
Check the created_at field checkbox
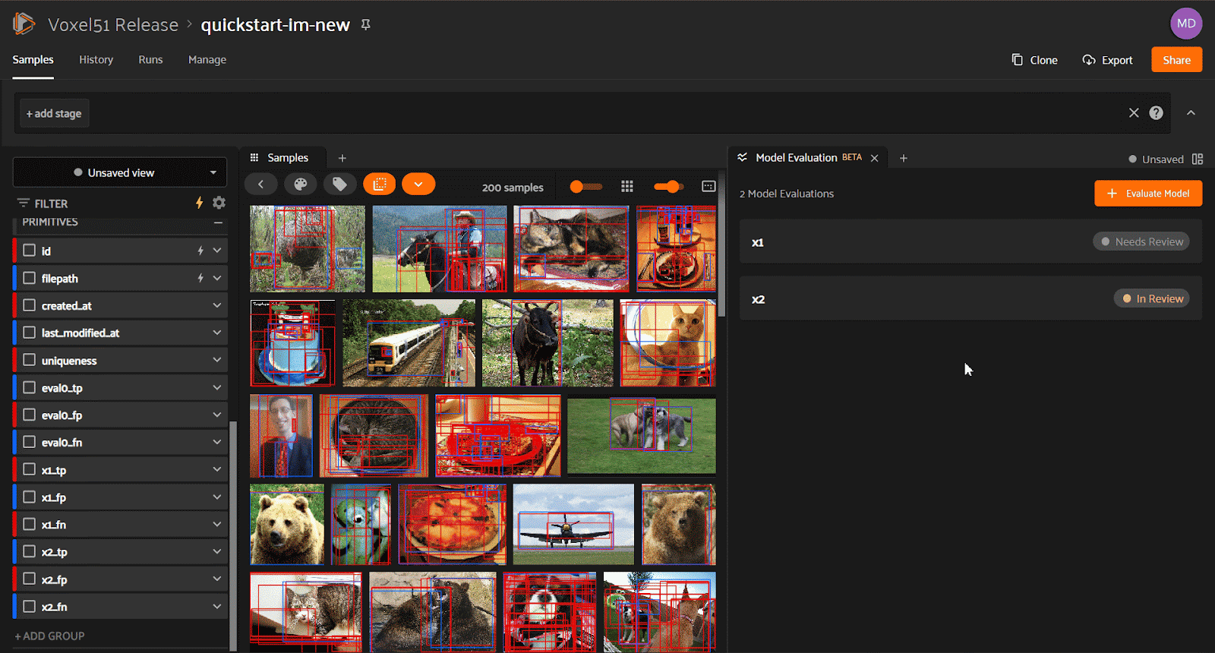point(30,305)
